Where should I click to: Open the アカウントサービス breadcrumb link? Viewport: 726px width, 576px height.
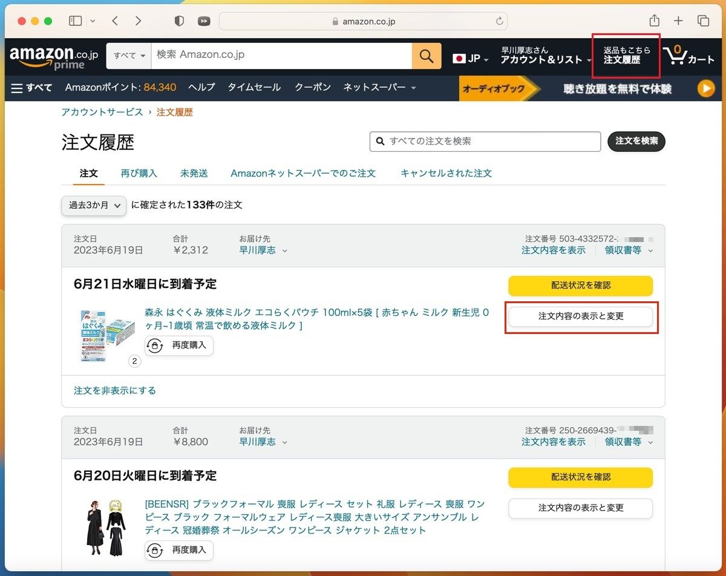[102, 112]
